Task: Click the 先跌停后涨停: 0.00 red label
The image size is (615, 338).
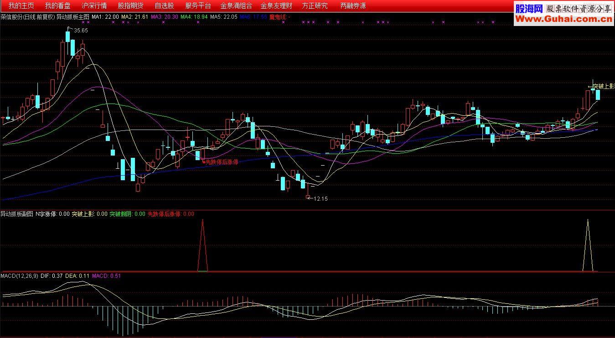Action: pyautogui.click(x=171, y=213)
